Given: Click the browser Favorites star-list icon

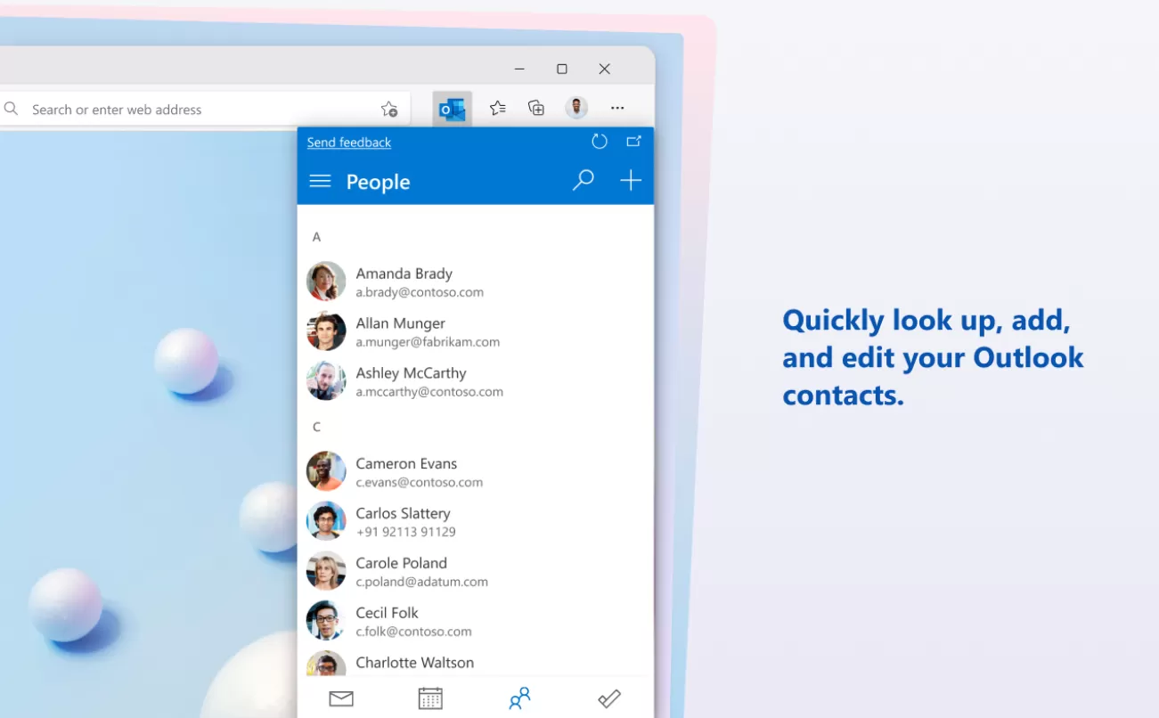Looking at the screenshot, I should [498, 108].
